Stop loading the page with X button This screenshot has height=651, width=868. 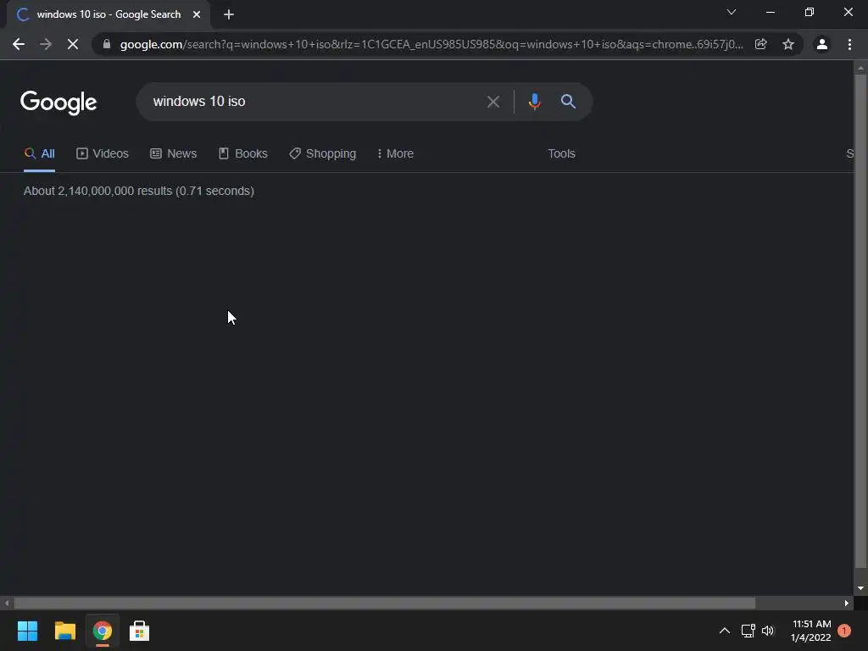pos(73,44)
